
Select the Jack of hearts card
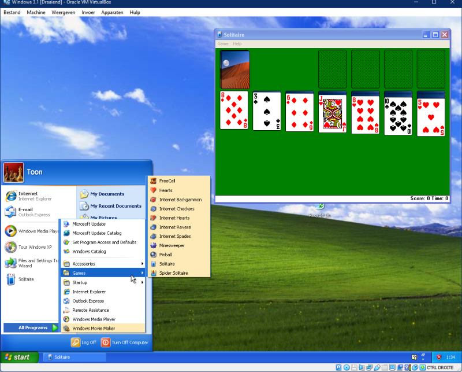[x=333, y=113]
